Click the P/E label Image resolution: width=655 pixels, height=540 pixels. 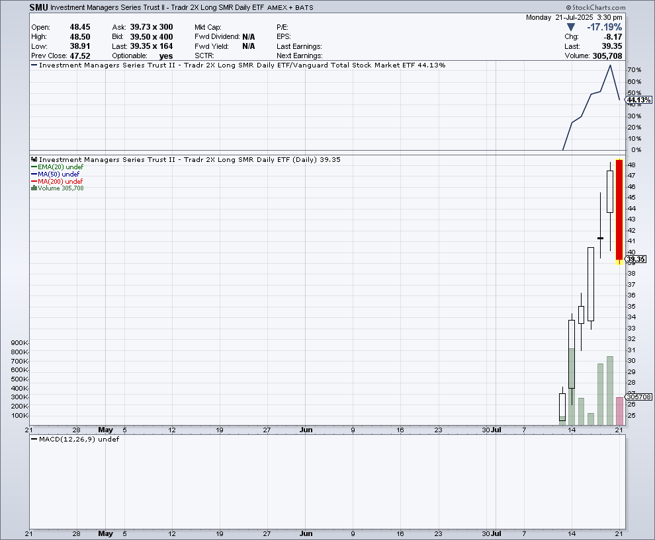point(283,27)
